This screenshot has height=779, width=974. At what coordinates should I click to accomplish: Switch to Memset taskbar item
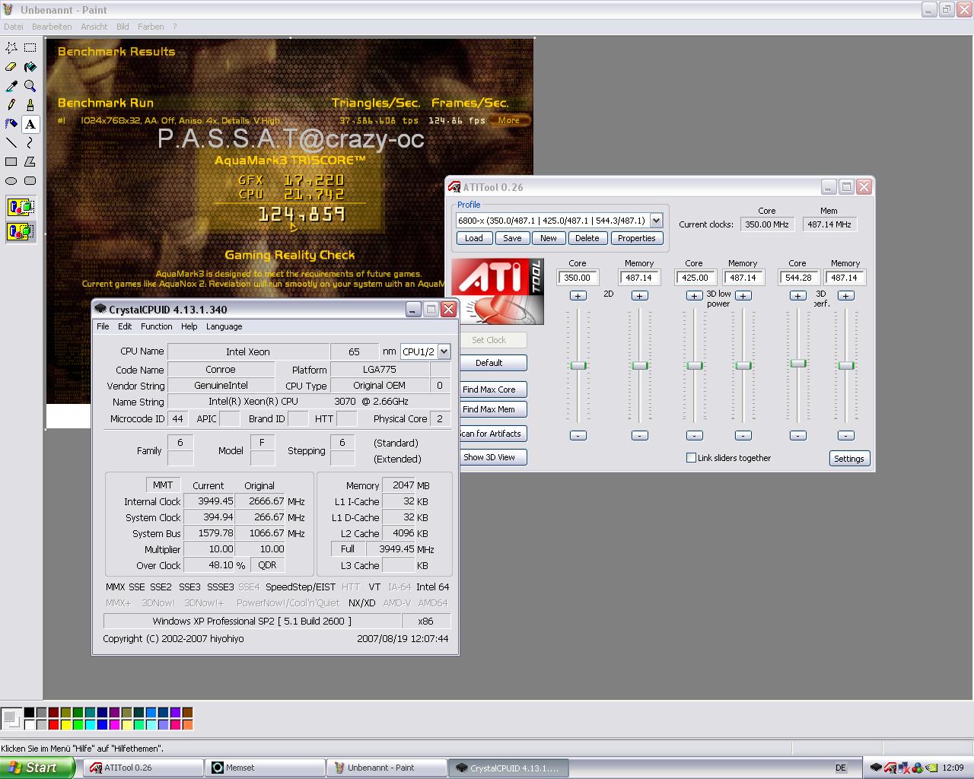(x=264, y=768)
